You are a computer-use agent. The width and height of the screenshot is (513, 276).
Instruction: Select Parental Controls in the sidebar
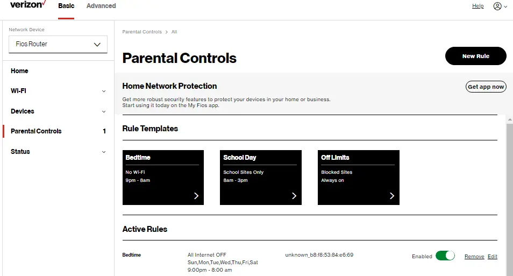pos(36,131)
